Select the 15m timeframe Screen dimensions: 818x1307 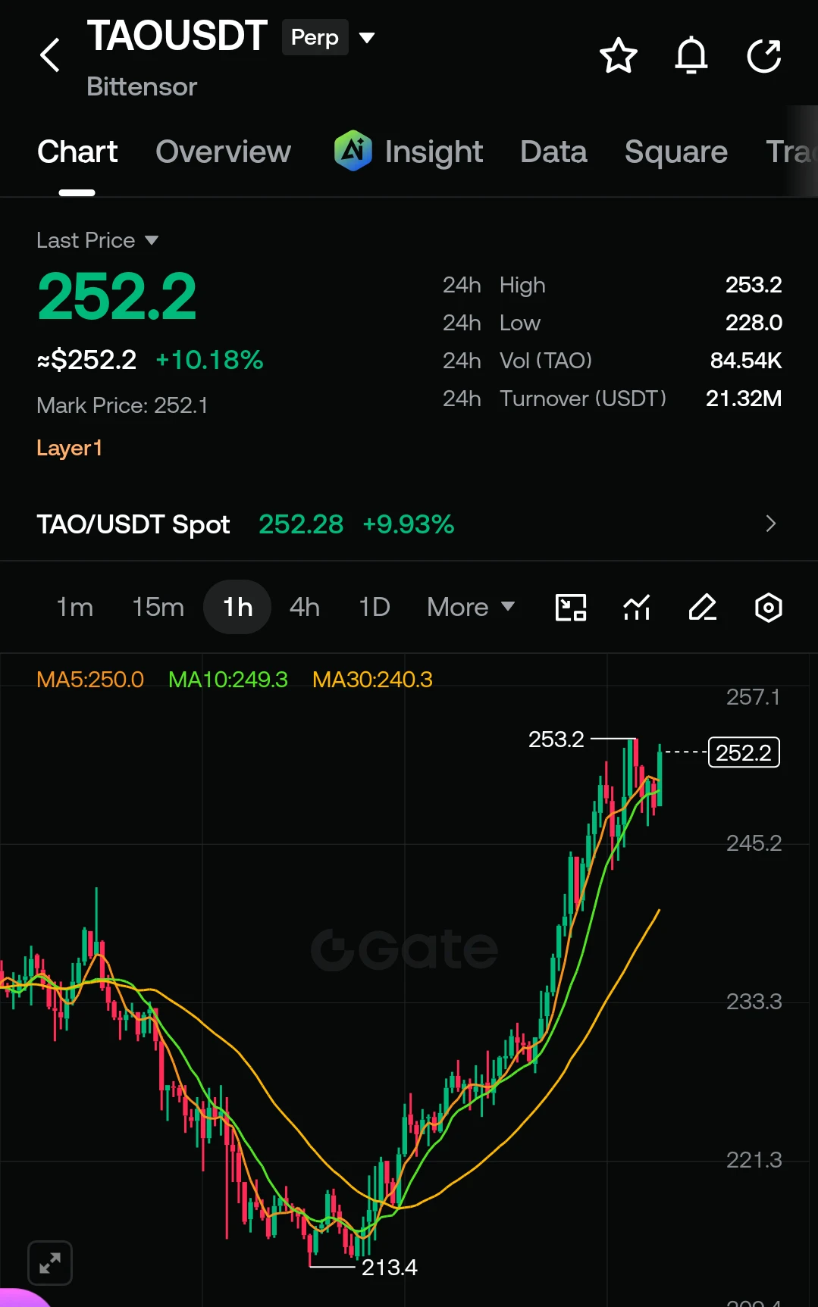(158, 607)
